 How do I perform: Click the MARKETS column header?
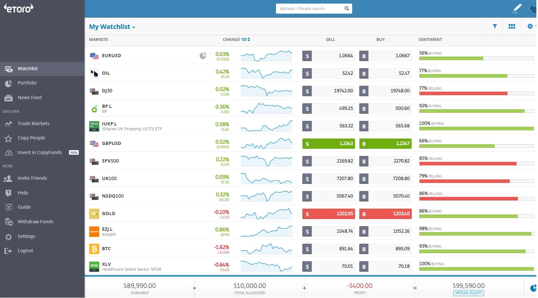tap(99, 39)
